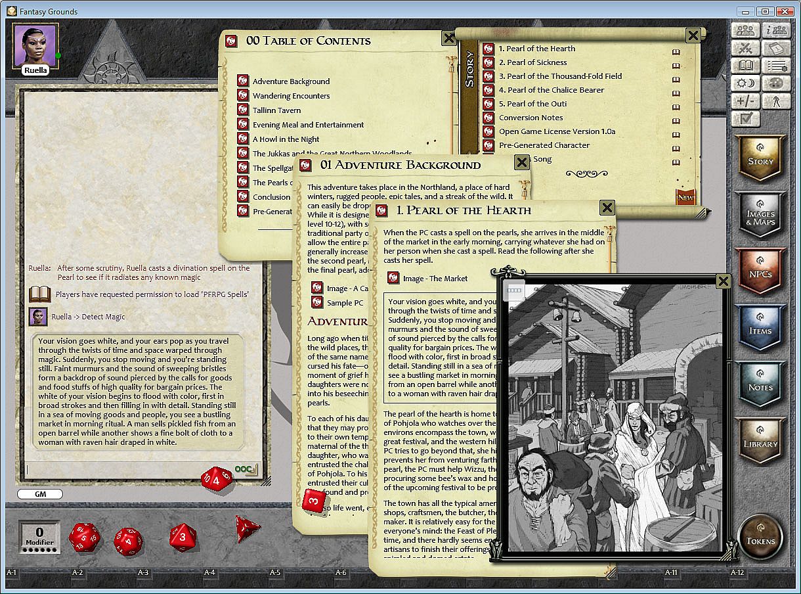Open the Effects walking-figure icon
801x594 pixels.
(x=777, y=101)
